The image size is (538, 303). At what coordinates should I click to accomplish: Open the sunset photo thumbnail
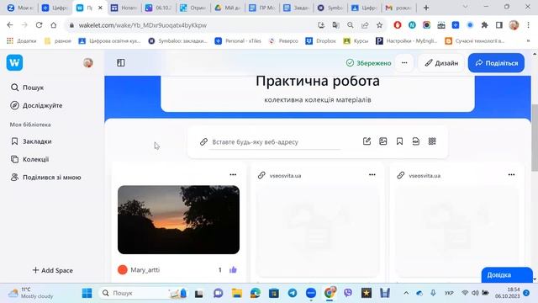coord(179,220)
